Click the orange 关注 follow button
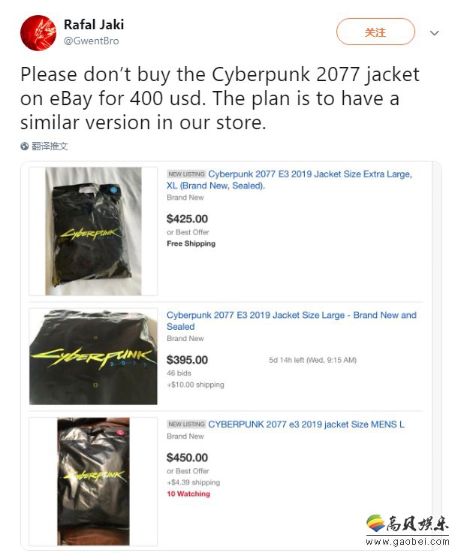Screen dimensions: 461x559 coord(375,32)
